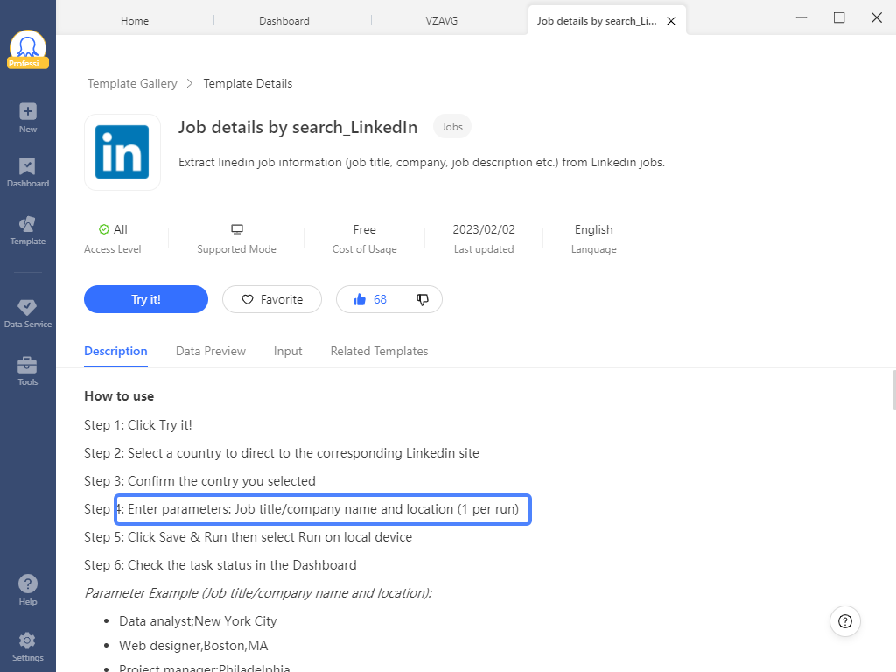
Task: Go back to Template Gallery breadcrumb
Action: pyautogui.click(x=132, y=83)
